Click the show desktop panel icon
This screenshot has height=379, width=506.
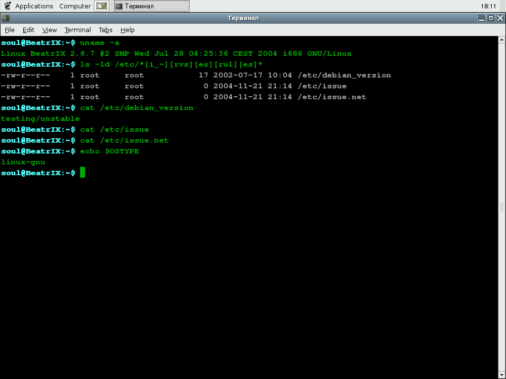102,6
